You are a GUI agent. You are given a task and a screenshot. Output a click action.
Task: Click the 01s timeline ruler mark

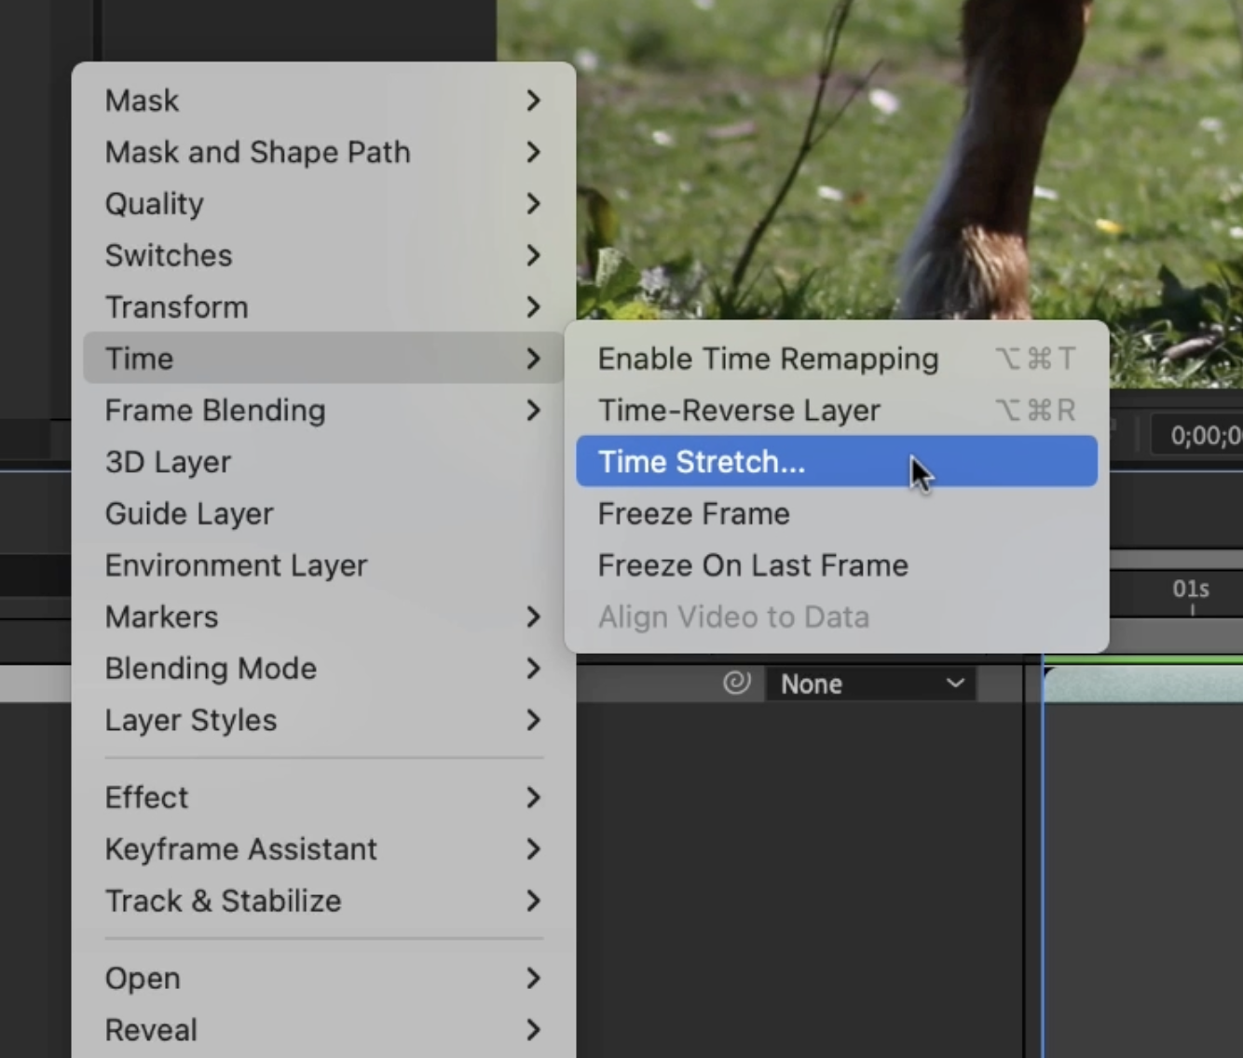pyautogui.click(x=1191, y=590)
